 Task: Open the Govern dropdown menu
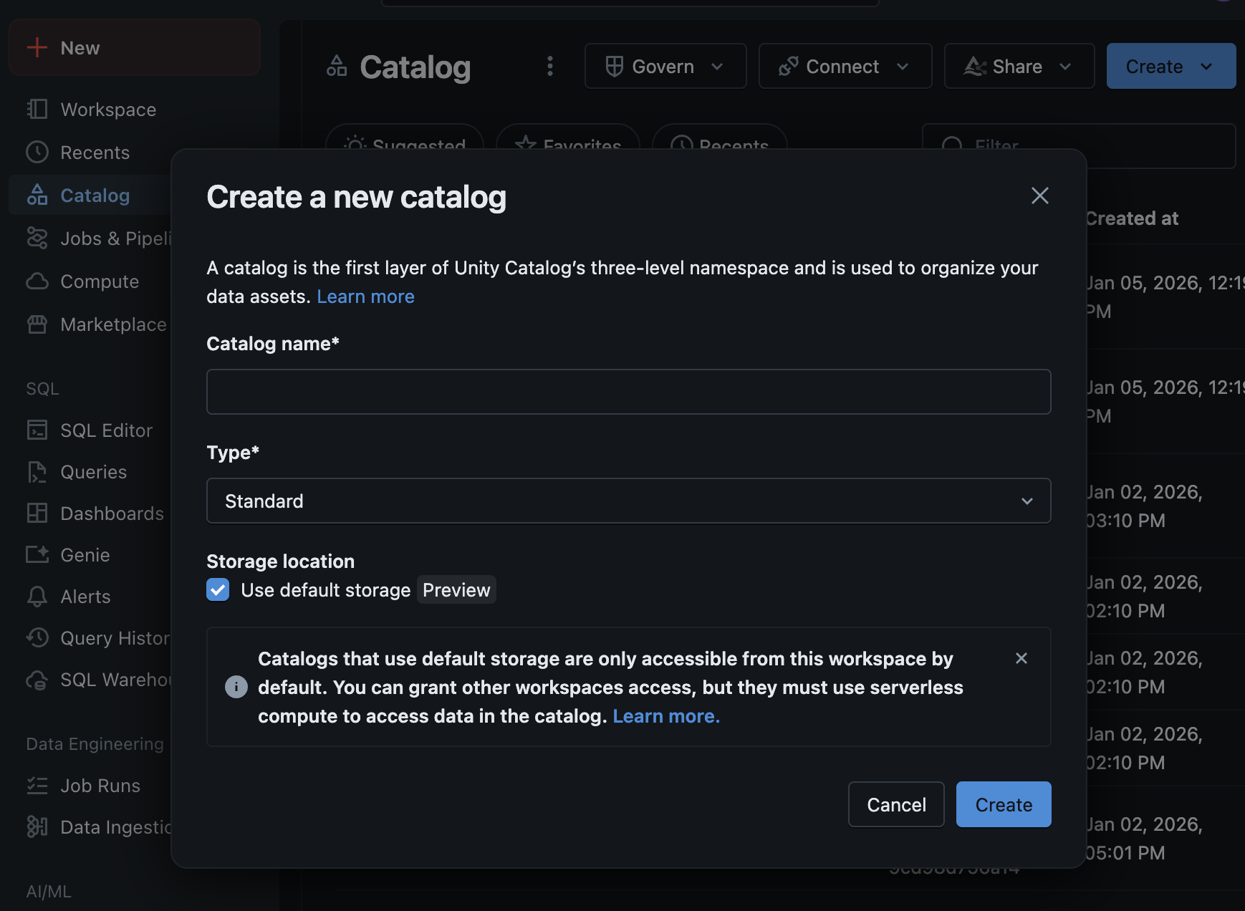[x=665, y=67]
